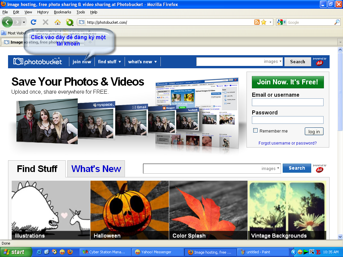Focus the Email or username field

point(288,102)
